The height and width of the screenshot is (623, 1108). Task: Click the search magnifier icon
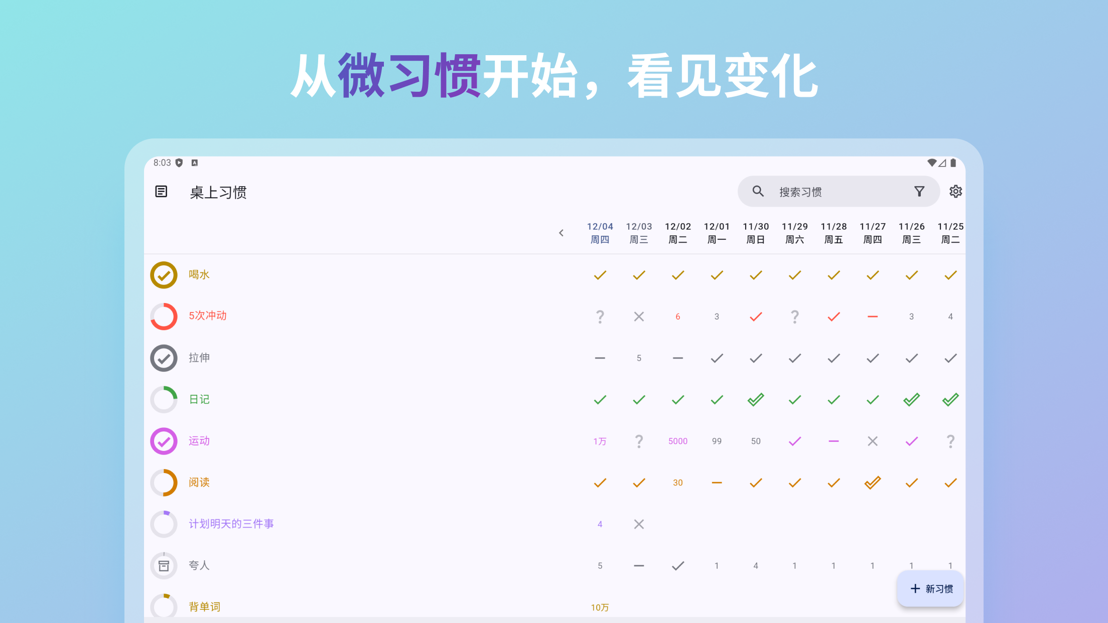758,192
